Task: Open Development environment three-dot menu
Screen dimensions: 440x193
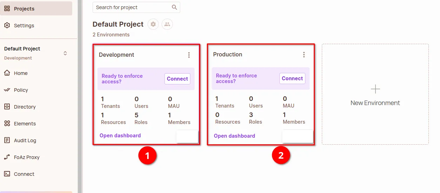Action: (189, 55)
